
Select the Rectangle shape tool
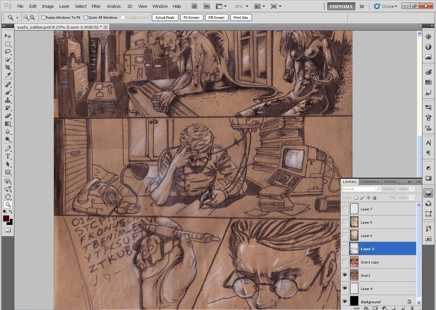pyautogui.click(x=8, y=172)
